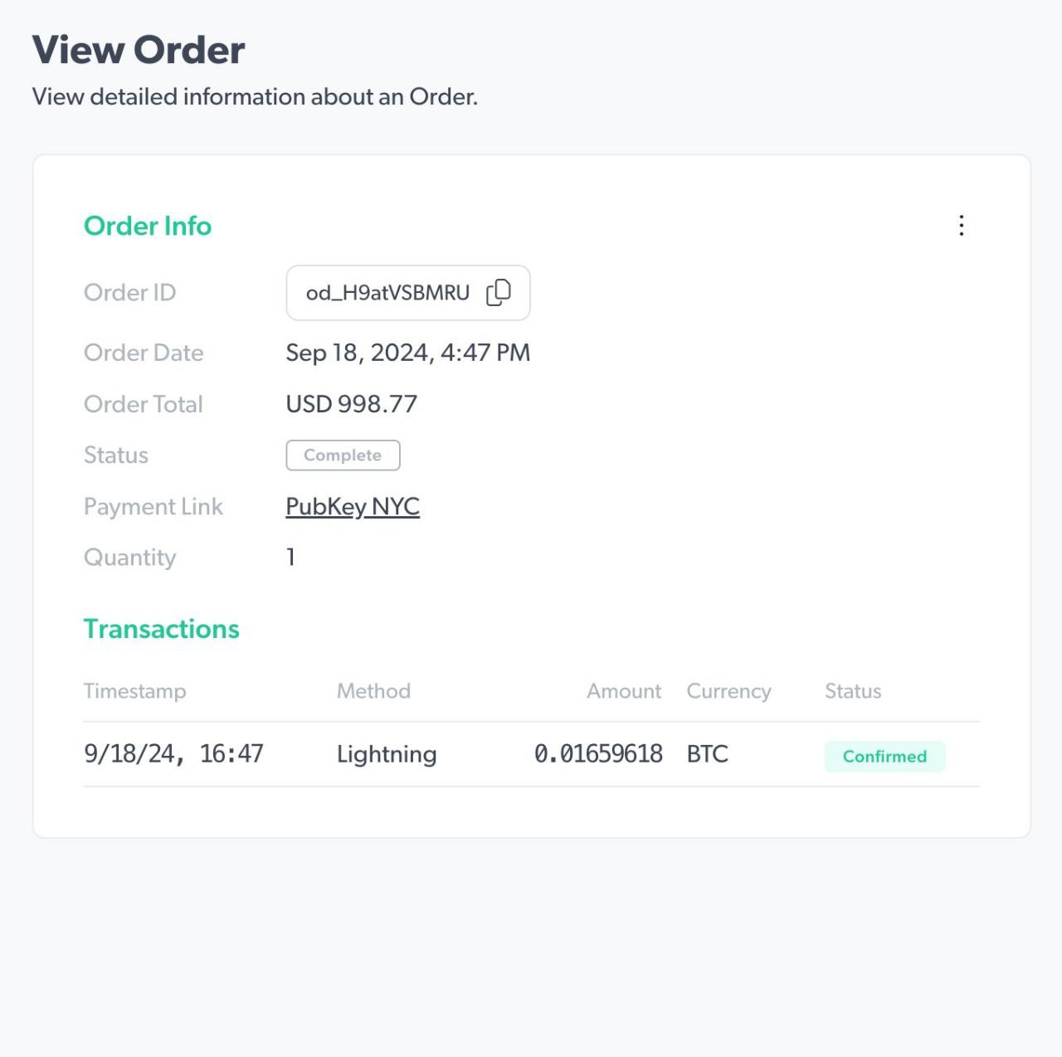Click the Currency column header
Screen dimensions: 1062x1057
pos(728,691)
